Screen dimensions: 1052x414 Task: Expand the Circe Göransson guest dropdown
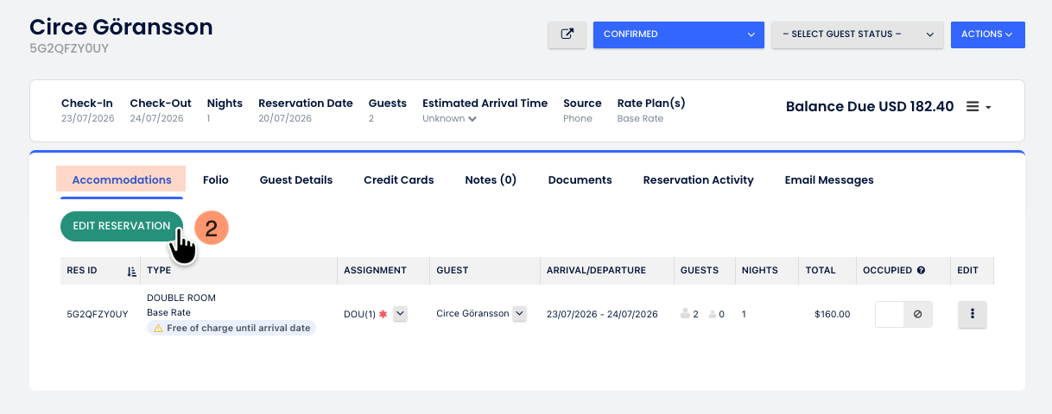(x=519, y=315)
